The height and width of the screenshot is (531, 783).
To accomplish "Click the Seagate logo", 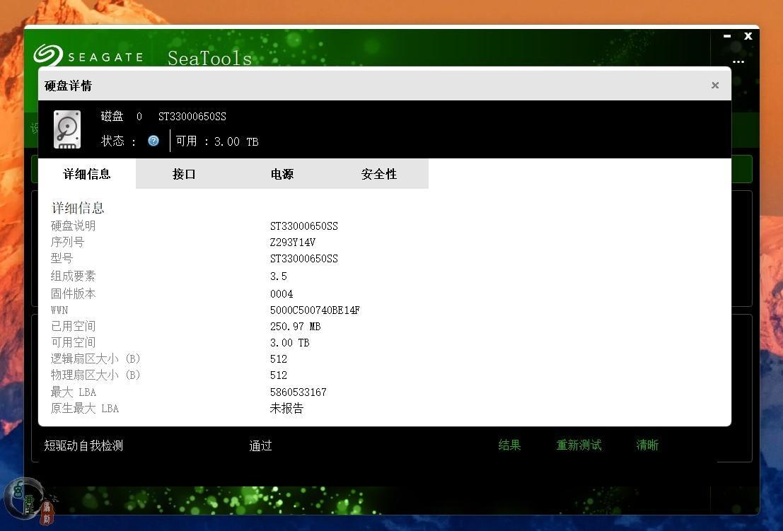I will [x=88, y=56].
